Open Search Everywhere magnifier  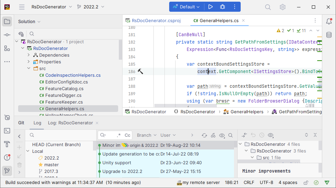268,7
